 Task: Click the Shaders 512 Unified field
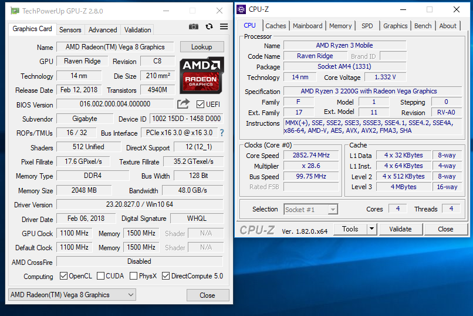point(89,147)
